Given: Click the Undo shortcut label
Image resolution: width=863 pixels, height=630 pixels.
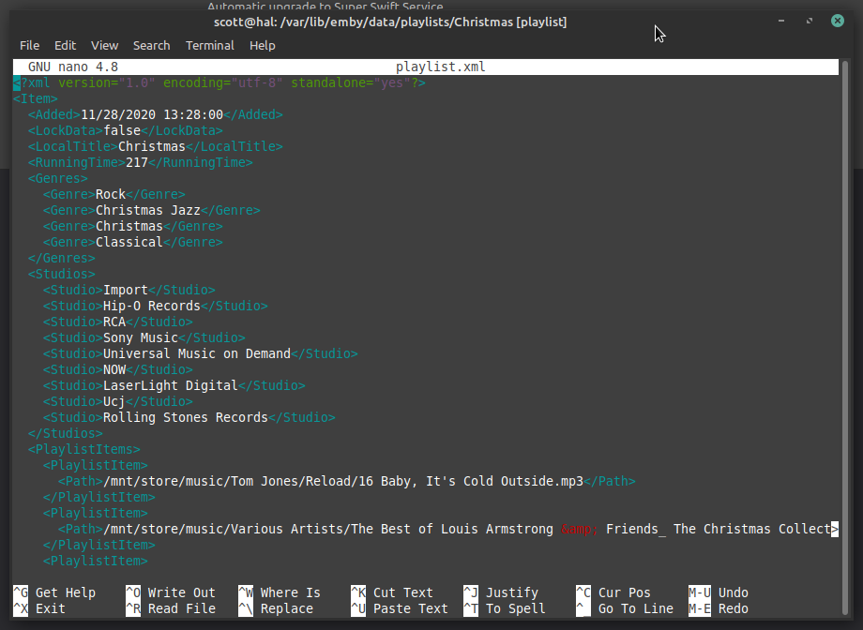Looking at the screenshot, I should (x=733, y=592).
